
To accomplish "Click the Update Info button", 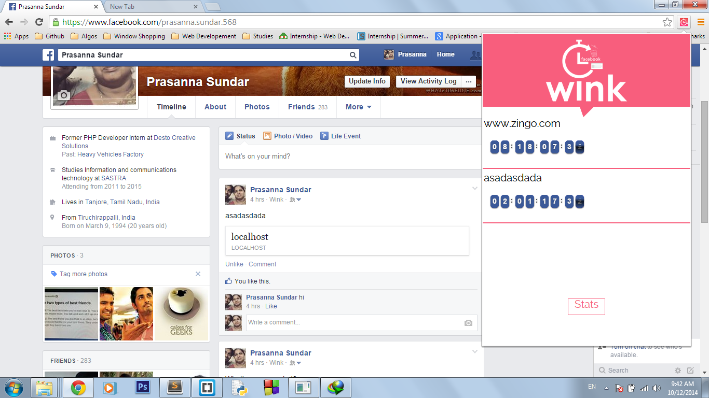I will (367, 81).
